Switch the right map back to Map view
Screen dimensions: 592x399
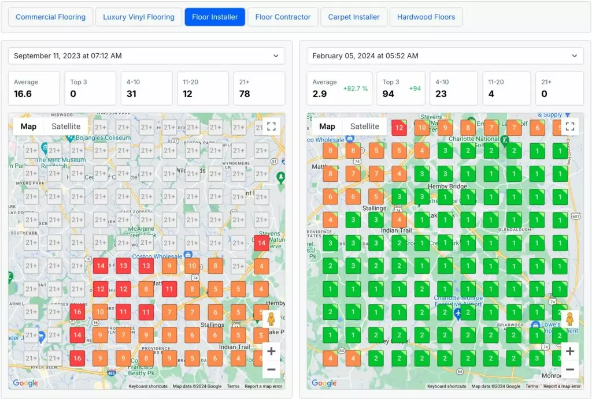point(327,126)
